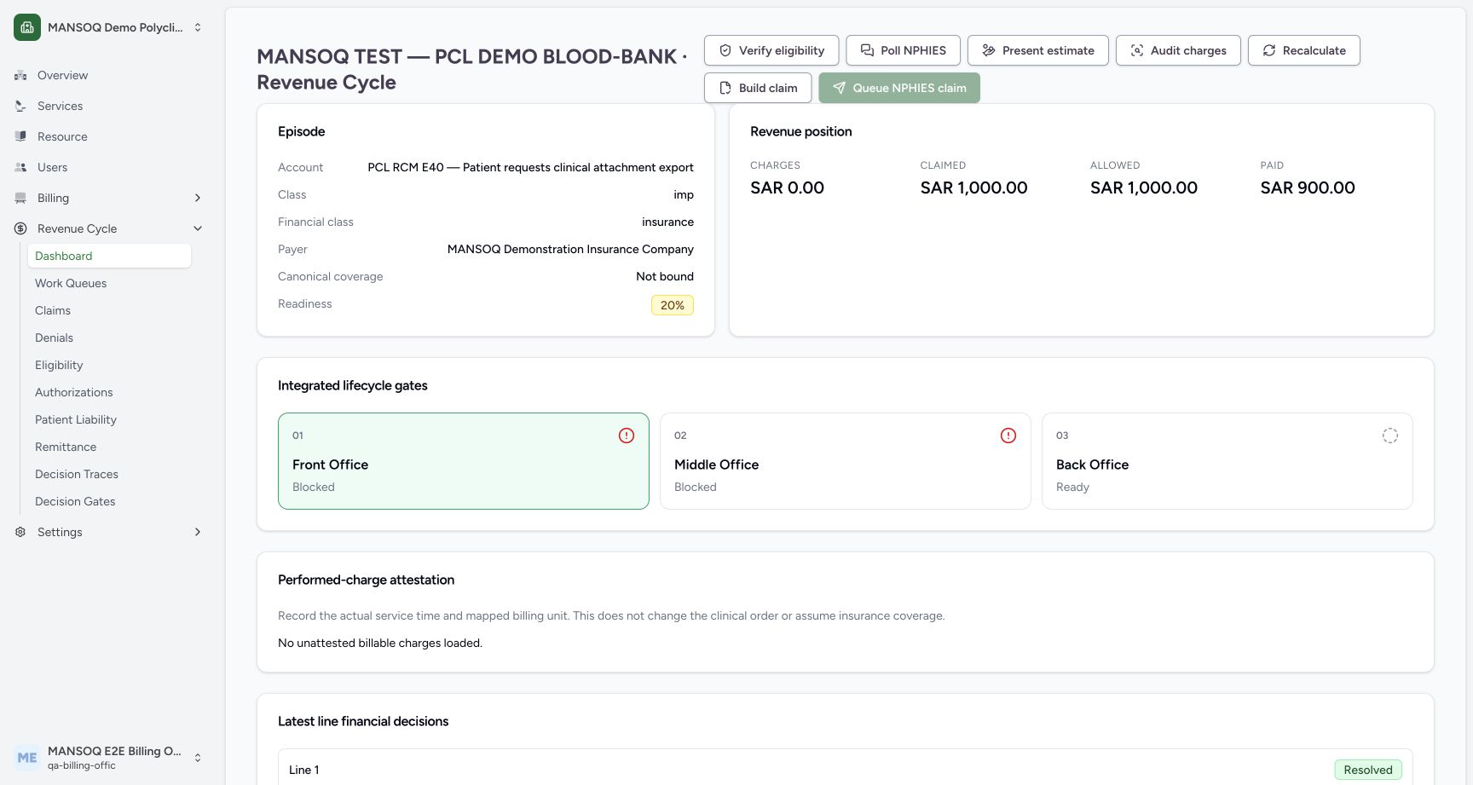The width and height of the screenshot is (1473, 785).
Task: Select the Back Office lifecycle gate card
Action: (1227, 461)
